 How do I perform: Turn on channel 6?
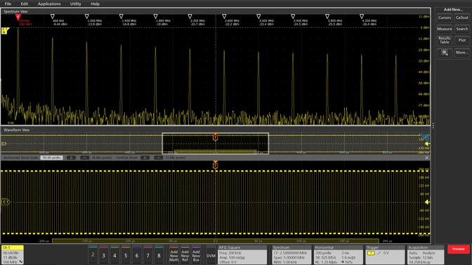tap(137, 255)
